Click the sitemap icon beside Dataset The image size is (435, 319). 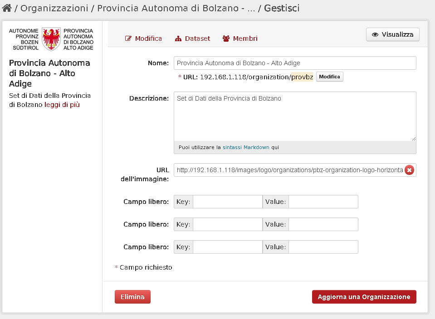[x=178, y=39]
